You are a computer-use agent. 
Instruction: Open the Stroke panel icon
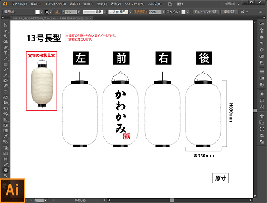pos(262,71)
